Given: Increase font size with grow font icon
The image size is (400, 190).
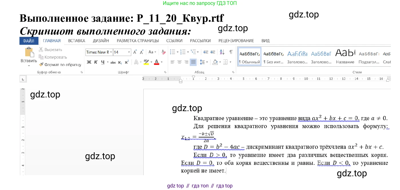Looking at the screenshot, I should 135,52.
